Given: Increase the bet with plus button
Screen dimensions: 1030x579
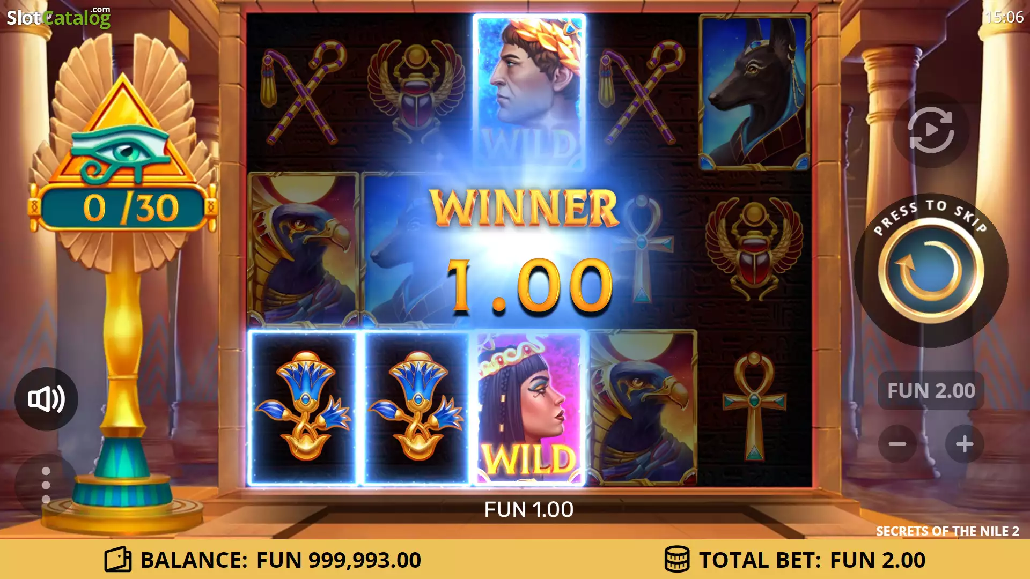Looking at the screenshot, I should (x=965, y=444).
